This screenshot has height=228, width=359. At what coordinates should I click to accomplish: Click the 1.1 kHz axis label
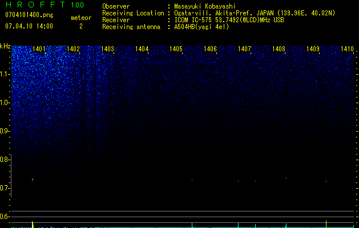tap(5, 74)
